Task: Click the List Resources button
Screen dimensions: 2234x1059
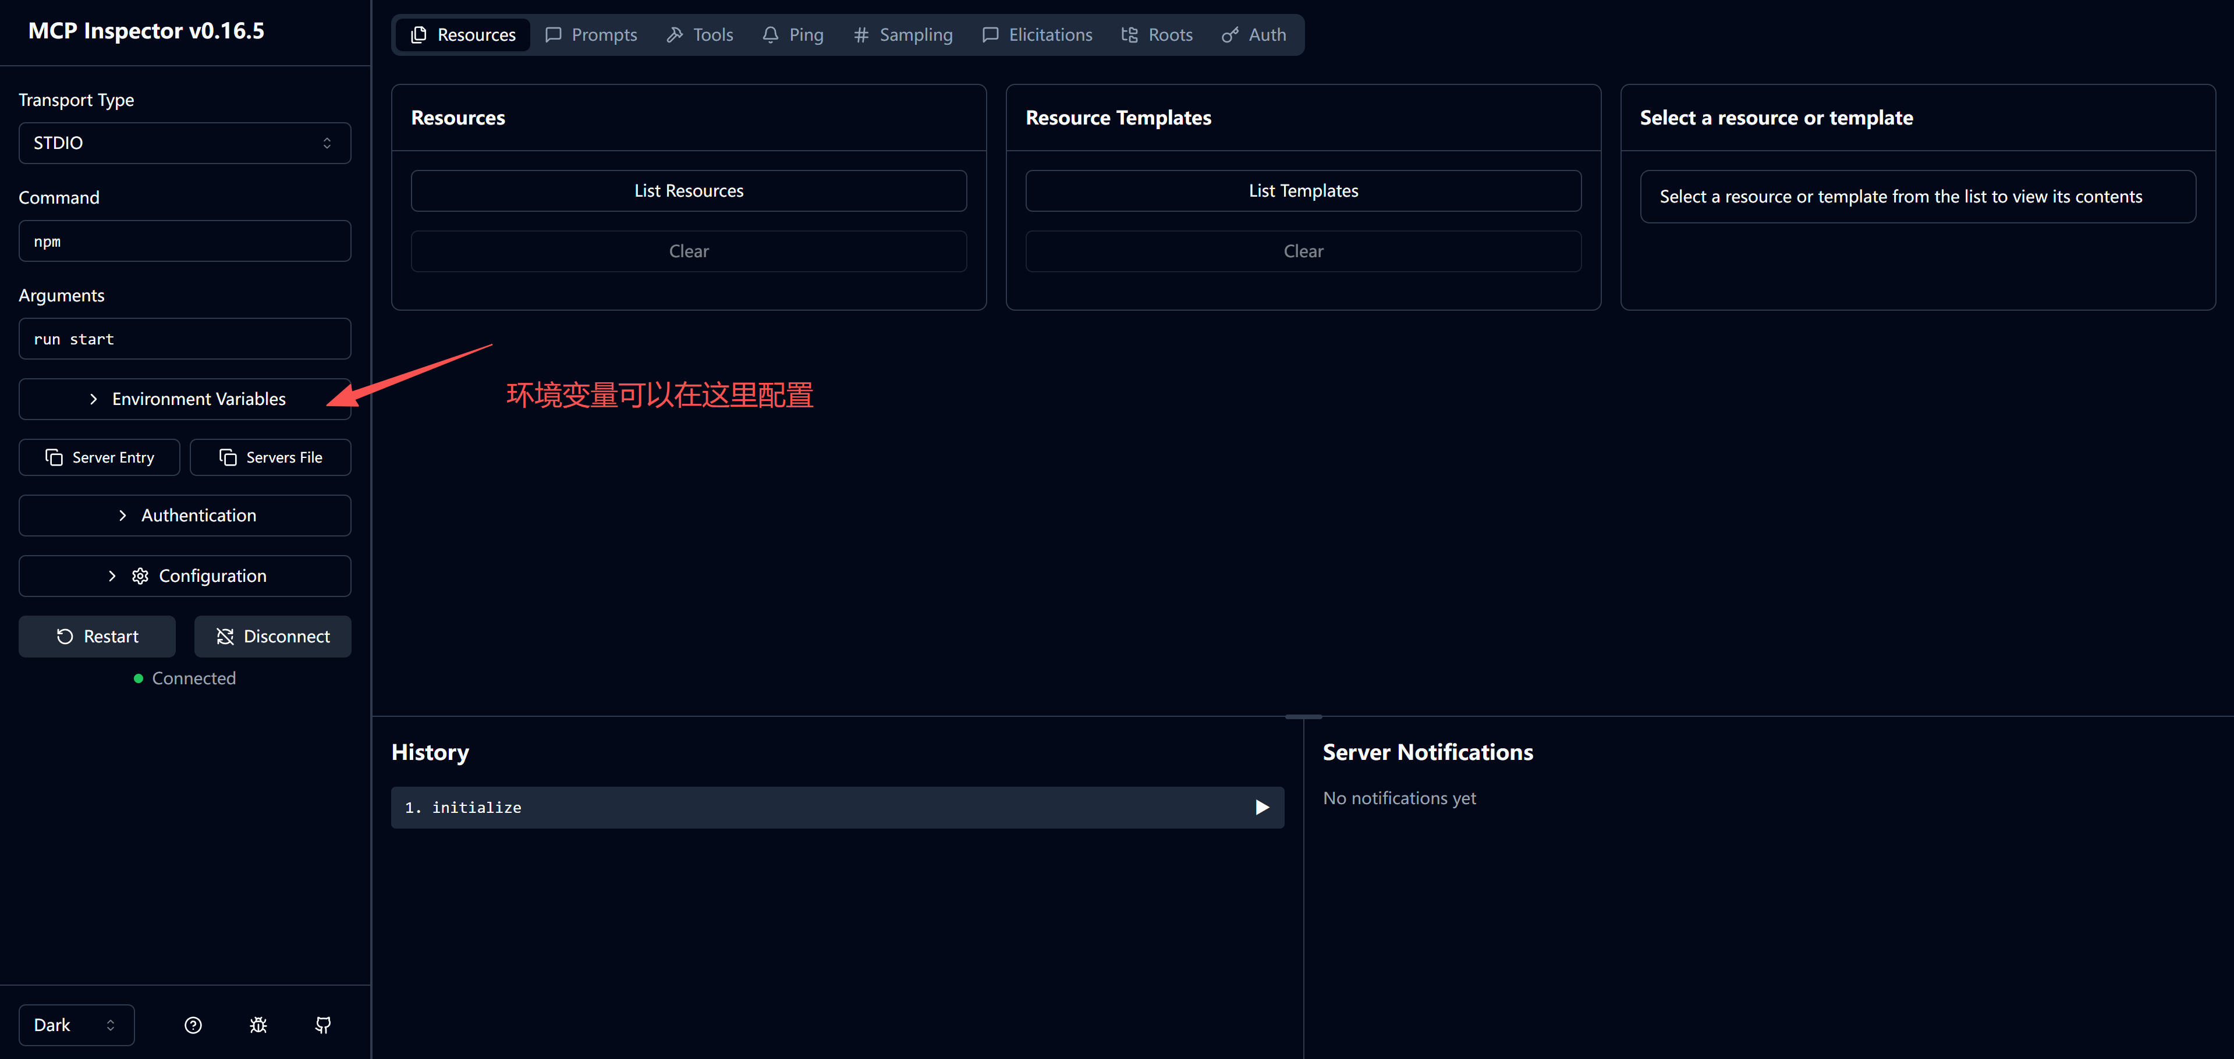Action: (x=689, y=191)
